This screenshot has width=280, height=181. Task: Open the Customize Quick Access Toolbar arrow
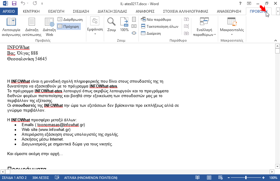(x=42, y=4)
